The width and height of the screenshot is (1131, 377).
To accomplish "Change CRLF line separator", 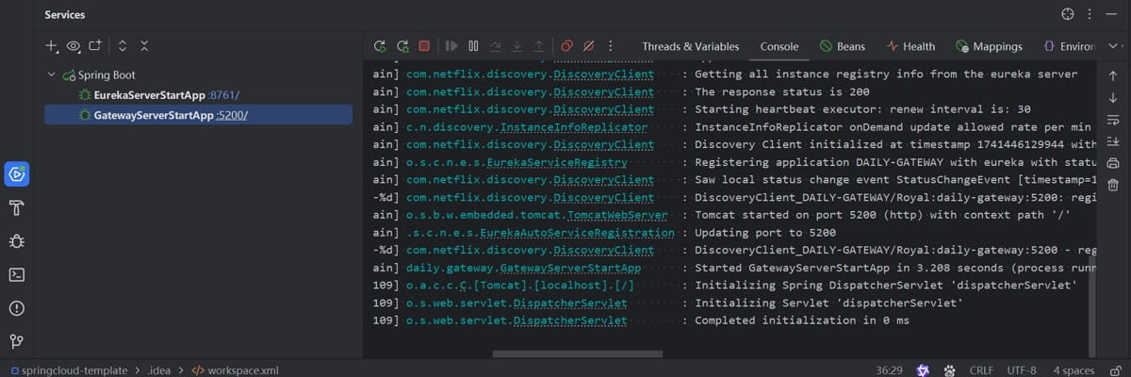I will click(x=981, y=370).
